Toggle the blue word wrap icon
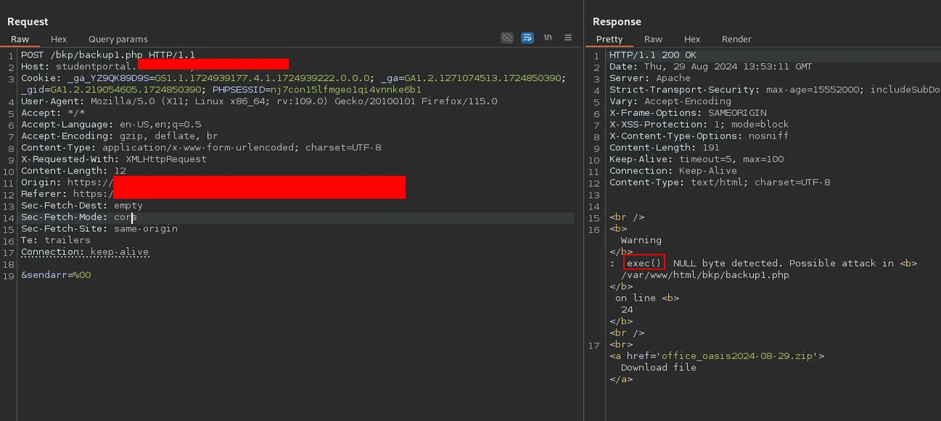The image size is (941, 421). click(527, 38)
